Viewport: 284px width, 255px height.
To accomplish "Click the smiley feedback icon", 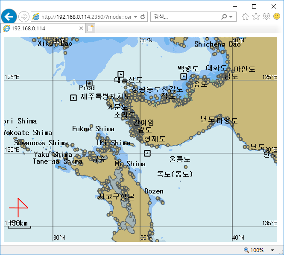I will (x=277, y=17).
